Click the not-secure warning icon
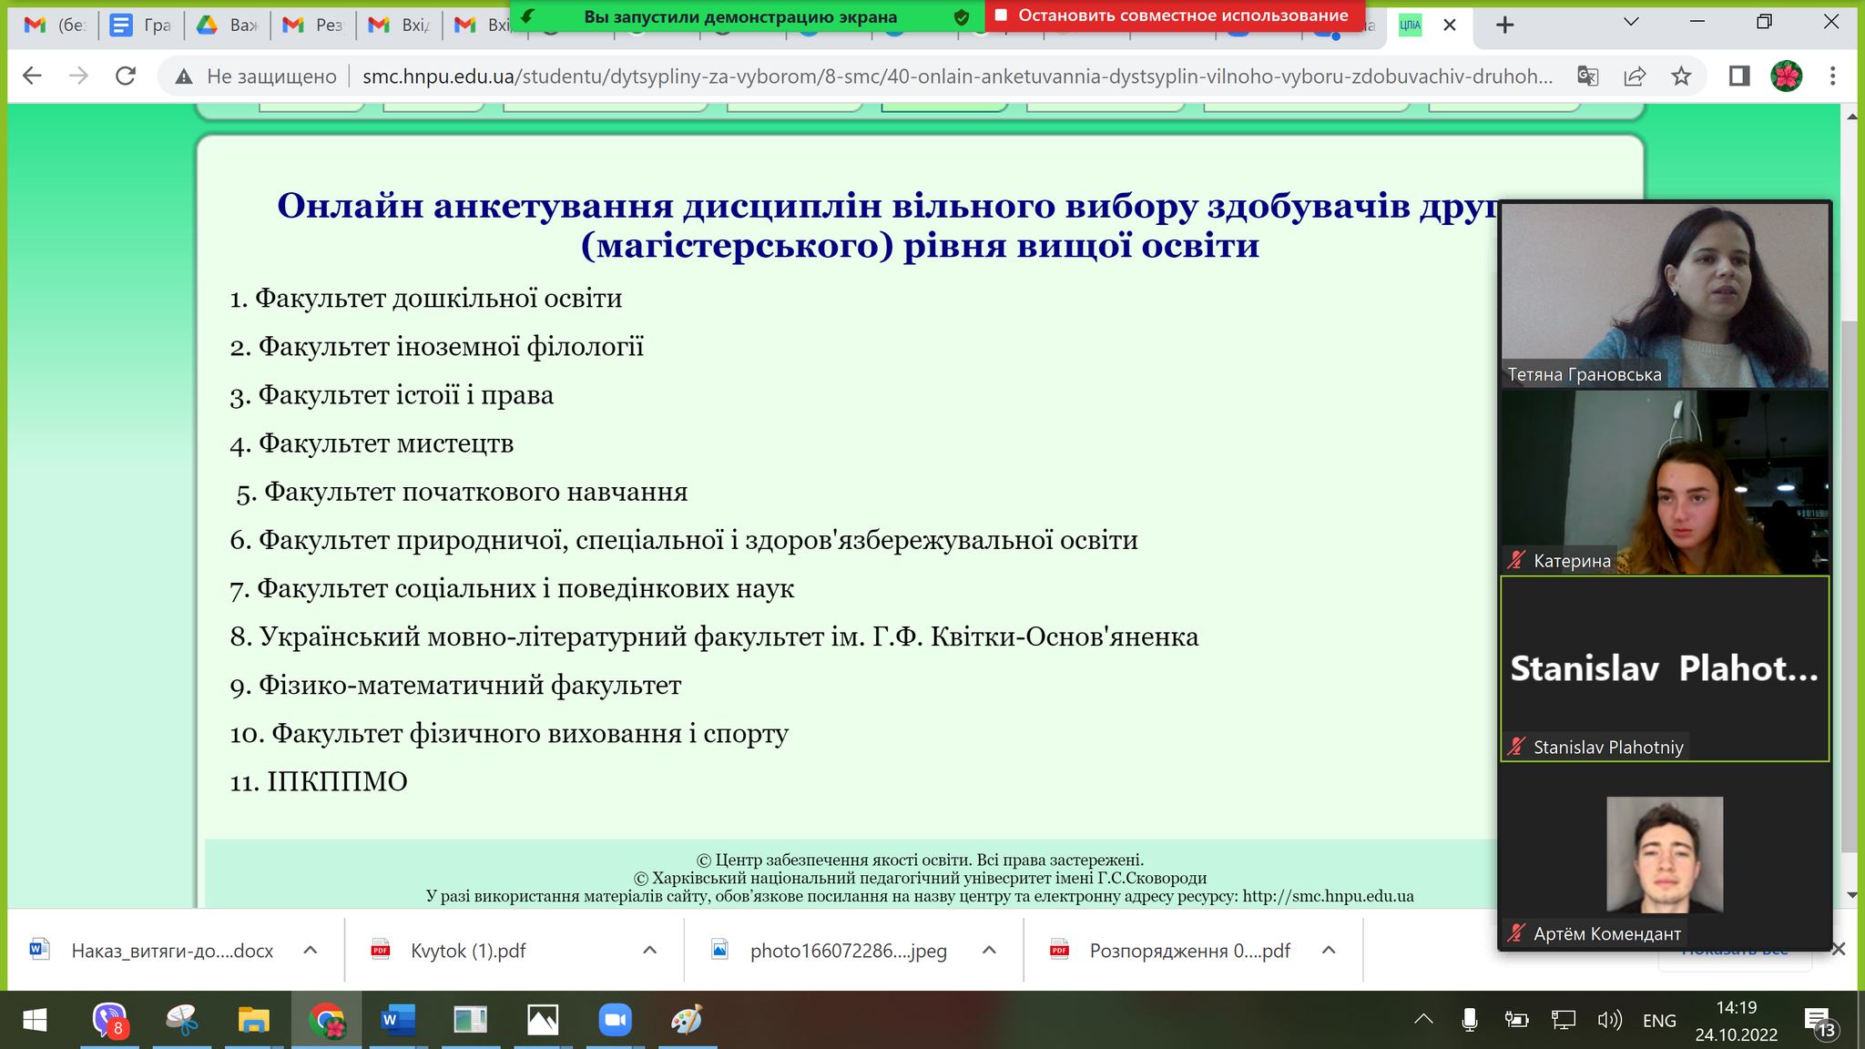The width and height of the screenshot is (1865, 1049). coord(184,76)
